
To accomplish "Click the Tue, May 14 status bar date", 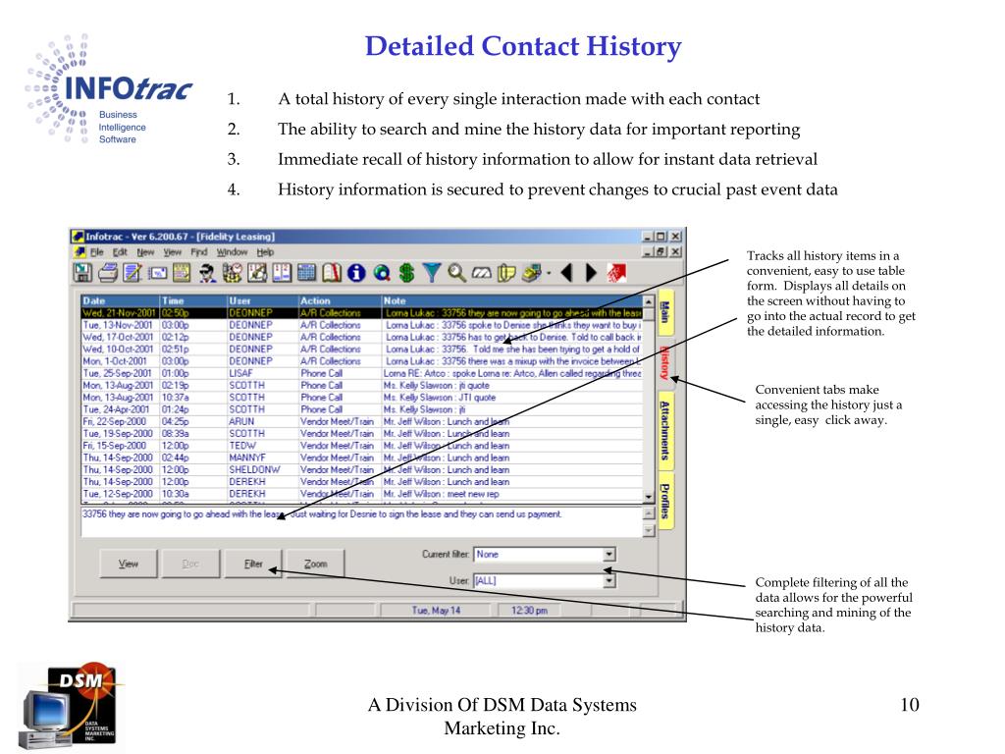I will [437, 611].
